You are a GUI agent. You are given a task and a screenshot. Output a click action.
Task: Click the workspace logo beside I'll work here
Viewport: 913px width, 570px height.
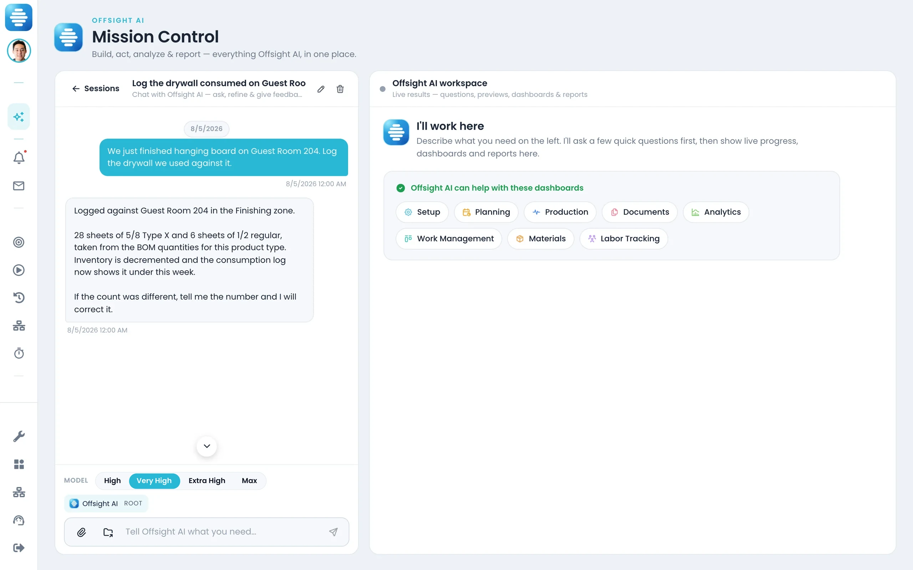(x=396, y=132)
